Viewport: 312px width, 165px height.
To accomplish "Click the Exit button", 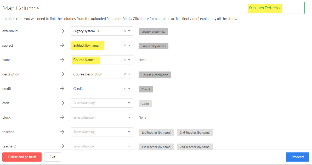I will pos(53,157).
